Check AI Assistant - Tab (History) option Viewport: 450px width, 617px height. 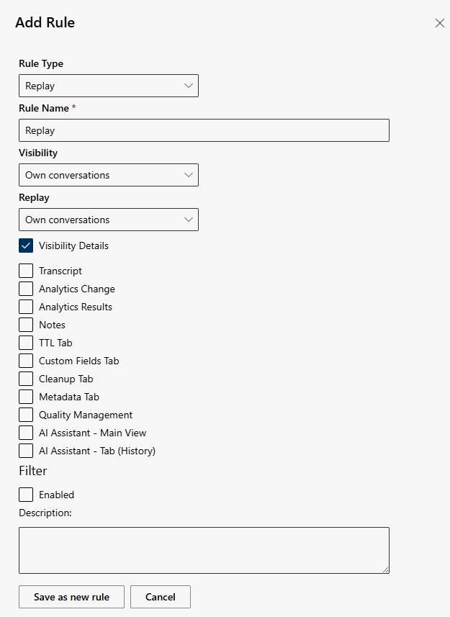pos(26,451)
